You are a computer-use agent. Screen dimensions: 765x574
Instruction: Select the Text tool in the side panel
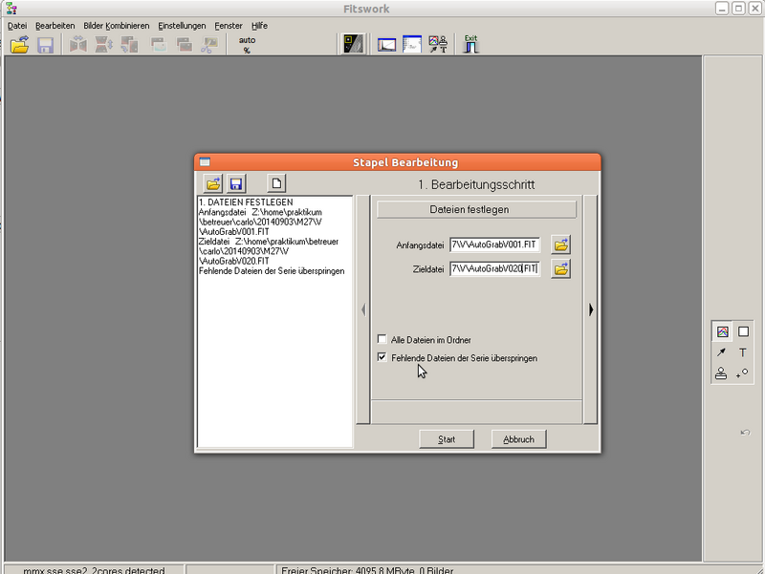(x=743, y=352)
